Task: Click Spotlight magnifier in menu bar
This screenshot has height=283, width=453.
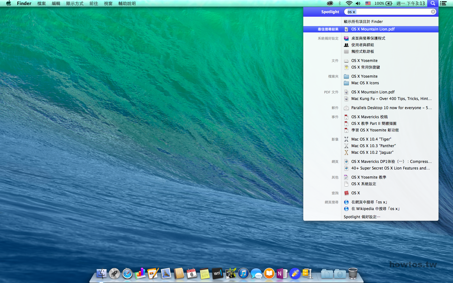Action: (433, 3)
